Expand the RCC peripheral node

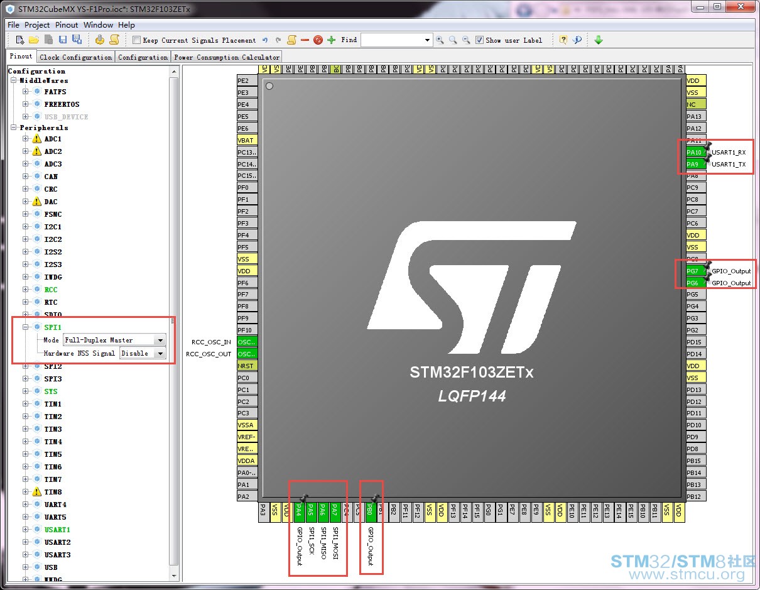pos(26,290)
